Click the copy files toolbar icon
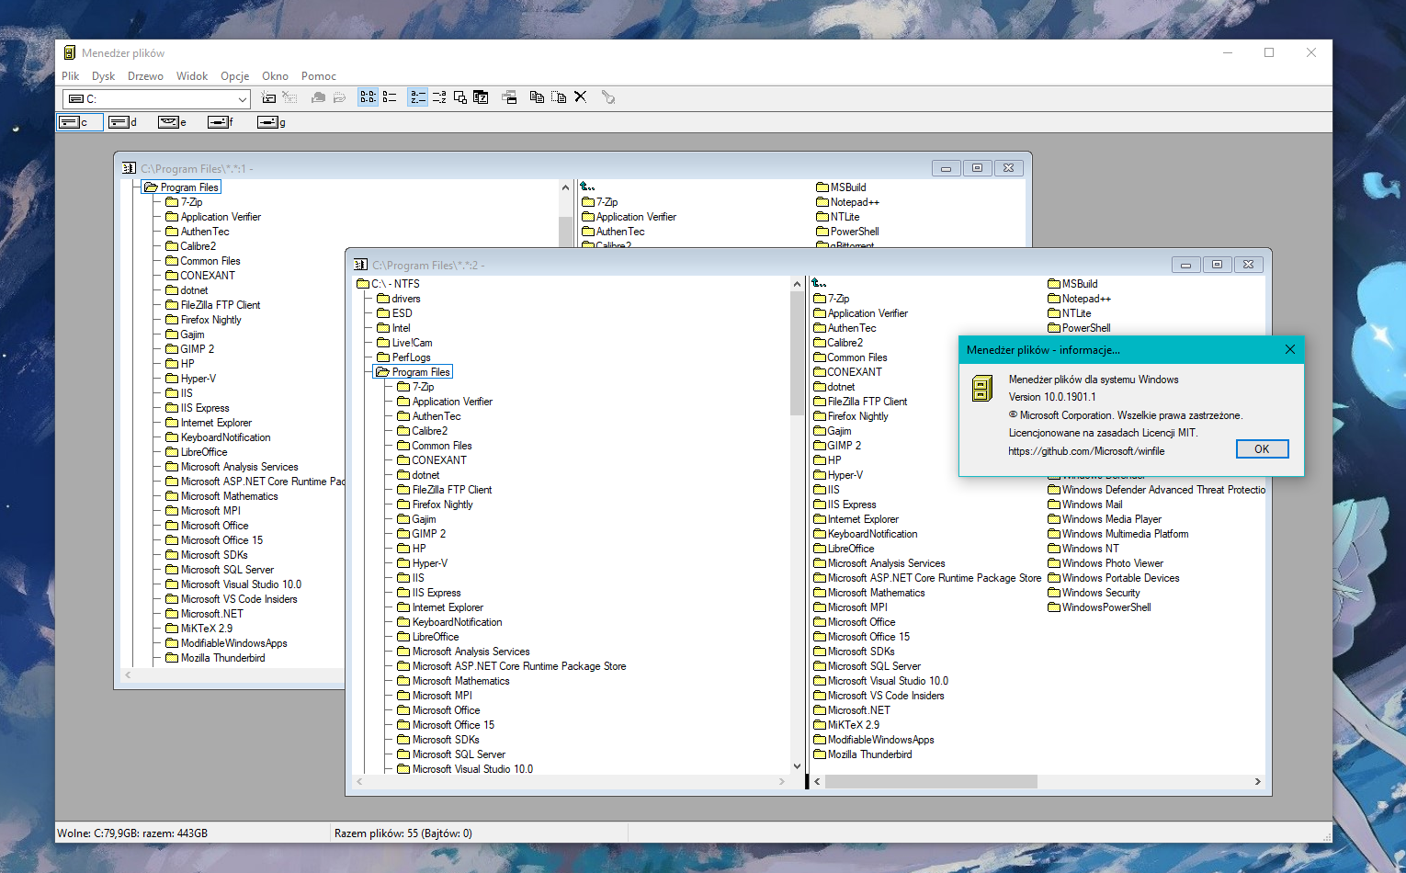 pos(537,97)
